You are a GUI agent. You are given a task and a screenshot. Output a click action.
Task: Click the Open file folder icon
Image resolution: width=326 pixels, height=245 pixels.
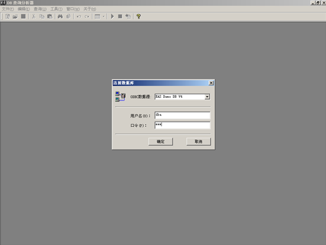[x=15, y=16]
